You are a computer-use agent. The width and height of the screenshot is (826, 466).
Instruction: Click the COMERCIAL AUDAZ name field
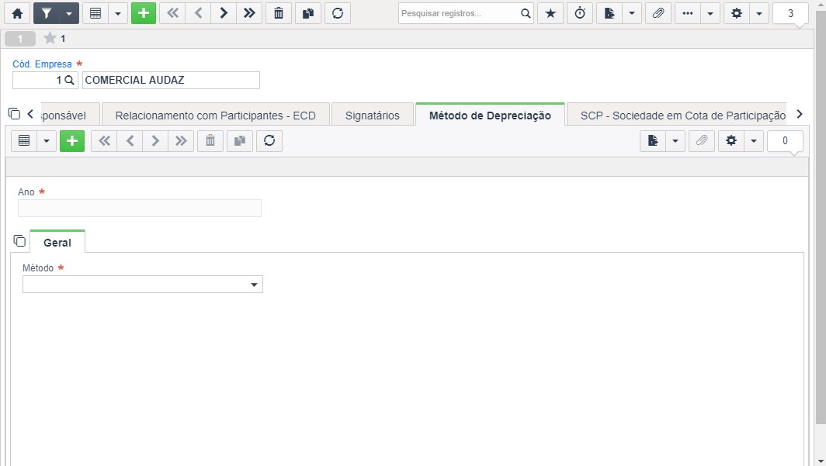point(172,81)
